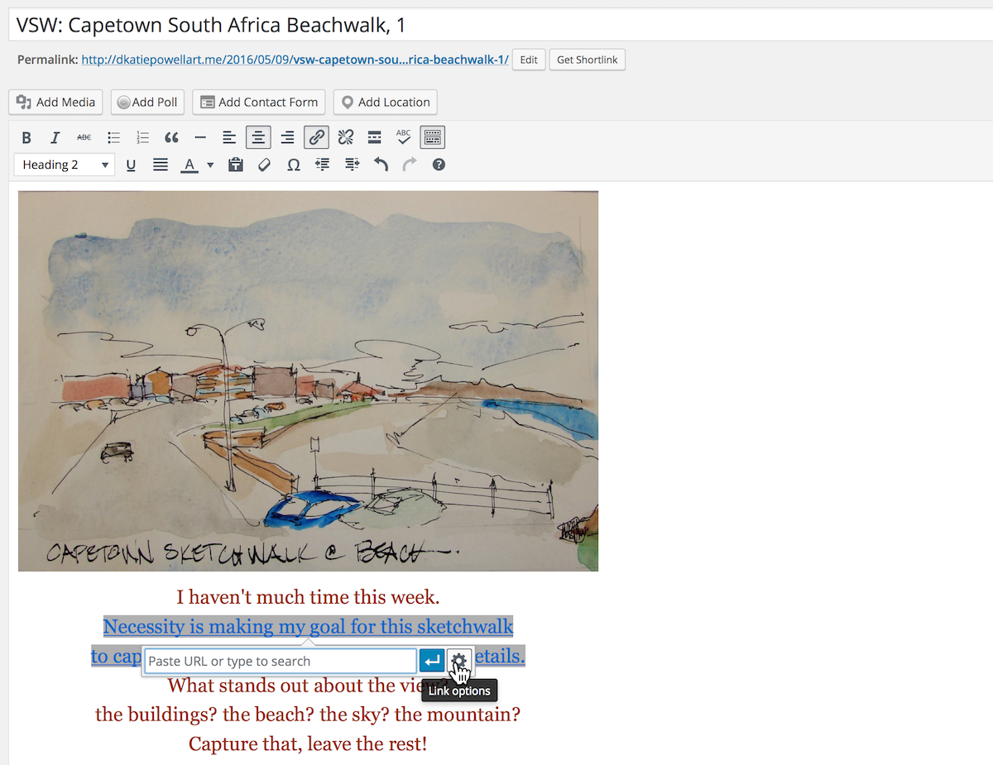Clear formatting with the eraser icon
This screenshot has width=993, height=765.
click(x=264, y=165)
